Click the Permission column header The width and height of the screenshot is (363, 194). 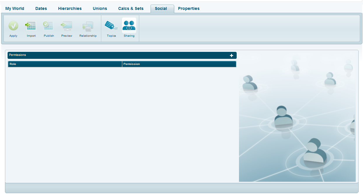tap(179, 64)
